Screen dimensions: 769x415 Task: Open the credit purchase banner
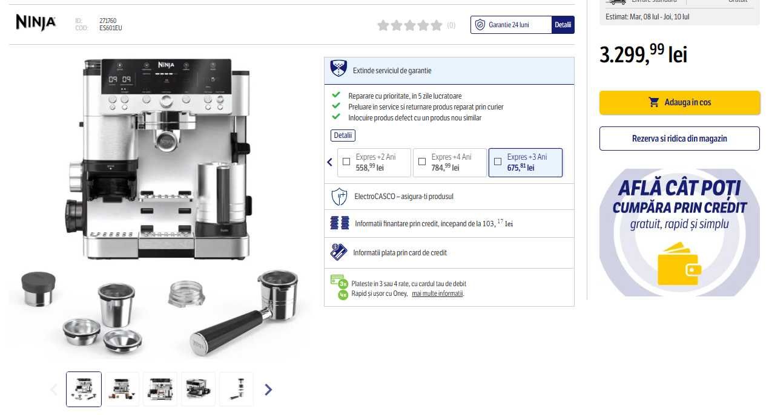pyautogui.click(x=679, y=232)
